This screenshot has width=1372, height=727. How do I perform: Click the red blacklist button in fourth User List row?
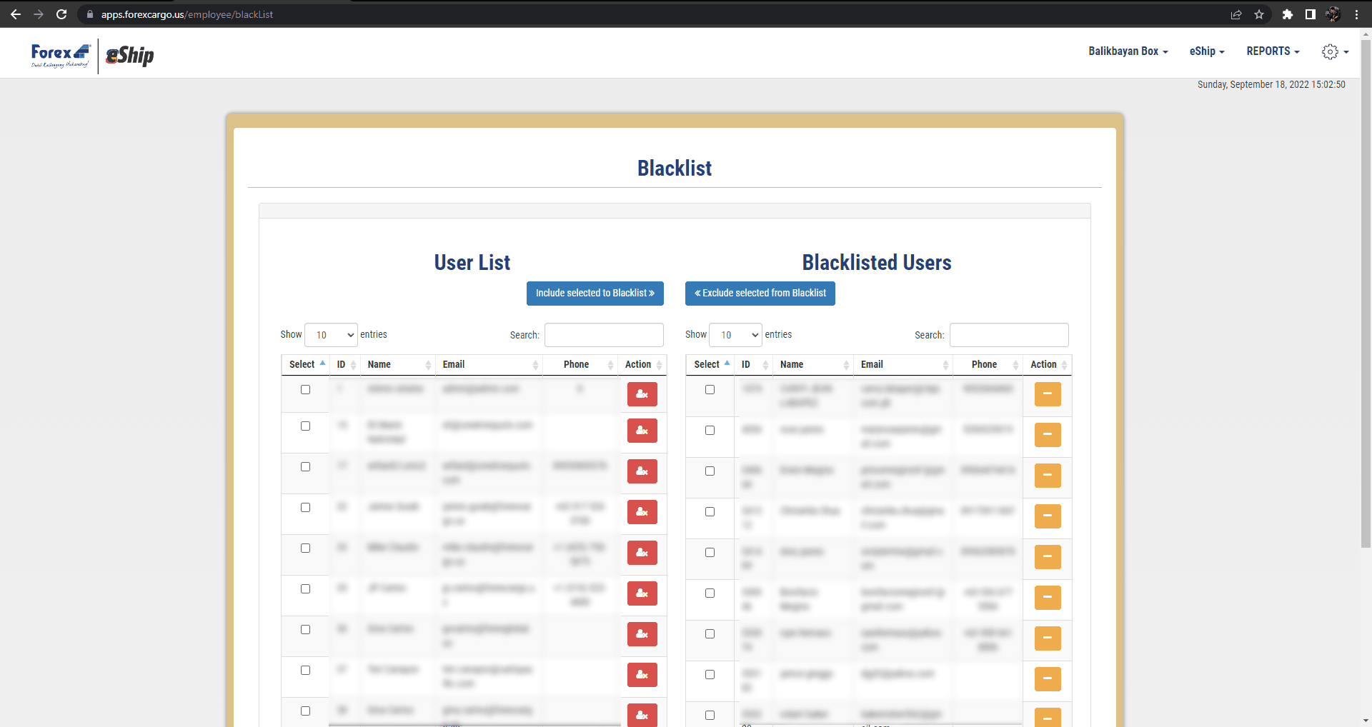click(x=642, y=512)
